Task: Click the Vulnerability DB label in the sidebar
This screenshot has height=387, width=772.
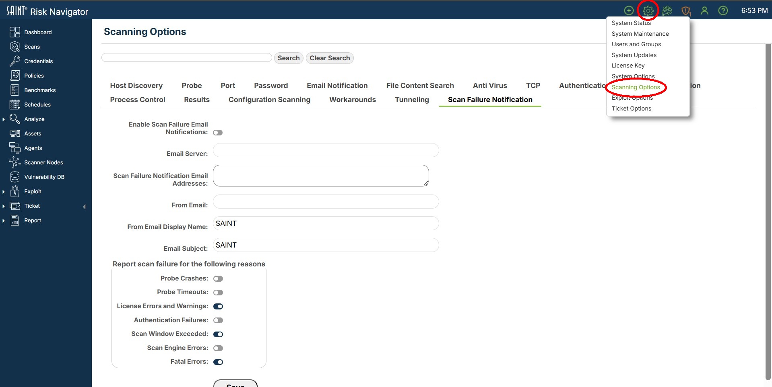Action: click(x=44, y=177)
